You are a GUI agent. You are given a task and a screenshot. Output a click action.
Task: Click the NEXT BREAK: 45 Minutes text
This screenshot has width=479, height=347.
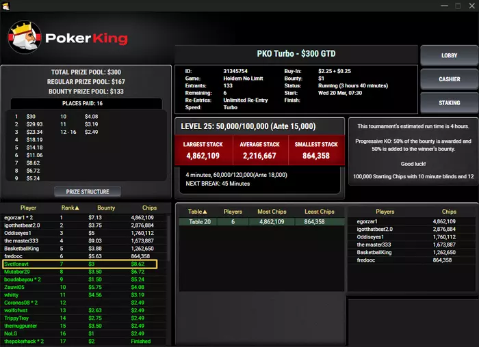click(x=218, y=184)
